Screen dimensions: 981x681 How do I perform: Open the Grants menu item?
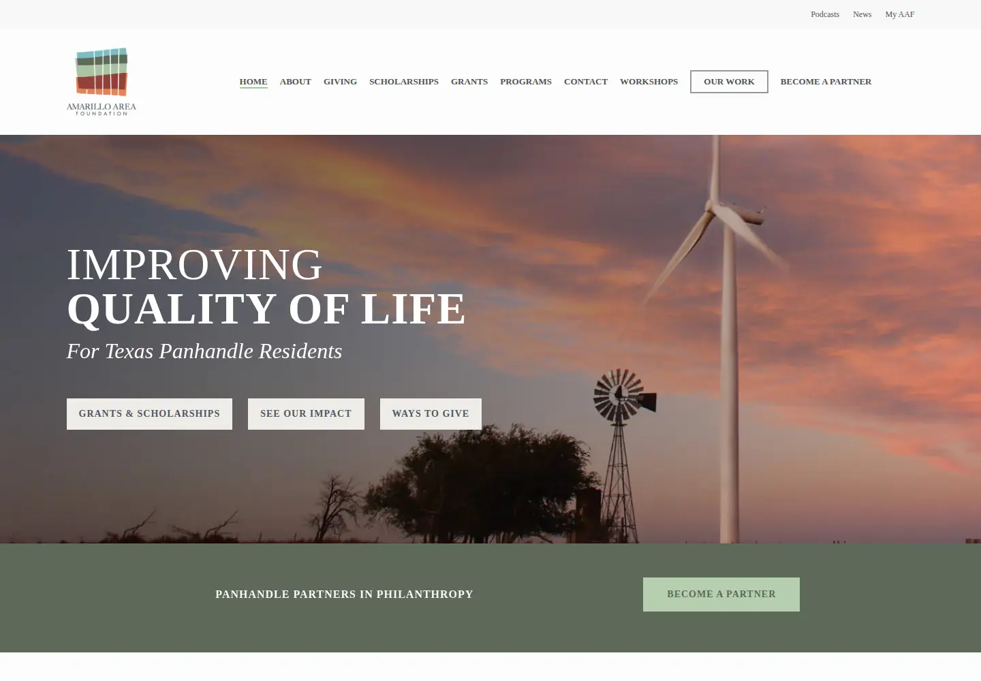click(469, 82)
